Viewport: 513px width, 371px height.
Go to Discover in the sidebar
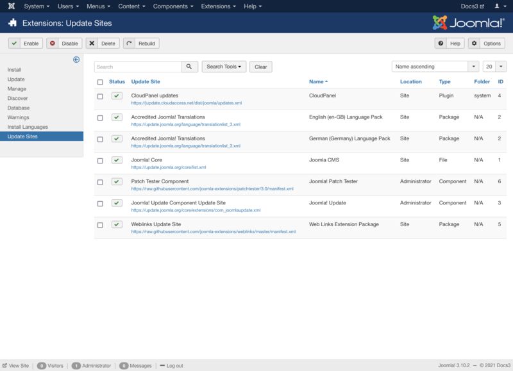[18, 98]
